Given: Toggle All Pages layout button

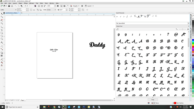Looking at the screenshot, I should [38, 10].
